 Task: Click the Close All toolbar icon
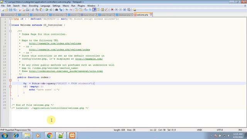pyautogui.click(x=24, y=10)
